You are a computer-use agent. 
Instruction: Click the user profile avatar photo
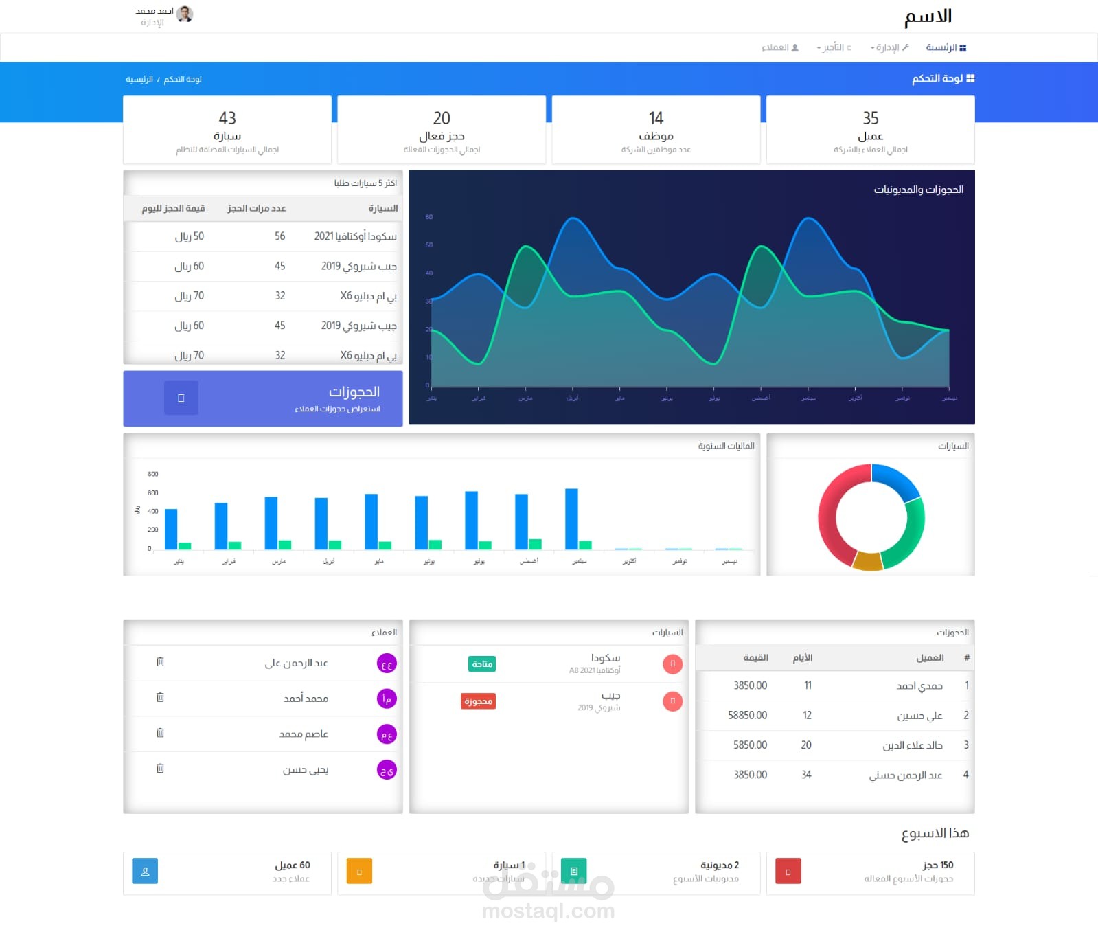(185, 14)
